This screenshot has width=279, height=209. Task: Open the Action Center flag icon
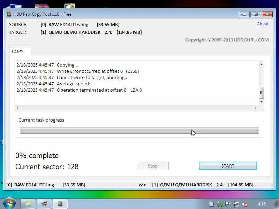[228, 204]
